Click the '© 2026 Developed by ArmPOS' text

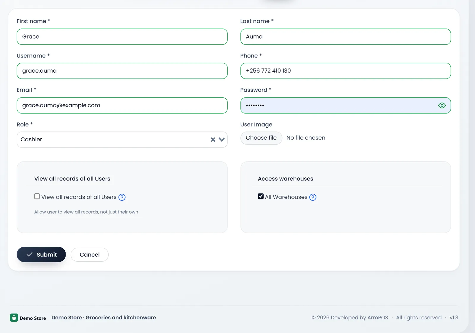[350, 318]
